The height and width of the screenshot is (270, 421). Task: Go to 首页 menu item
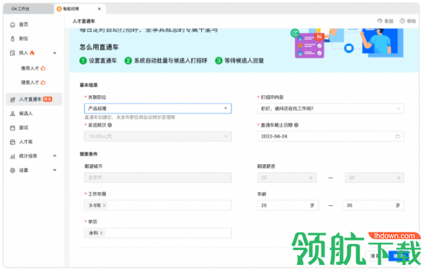(24, 24)
